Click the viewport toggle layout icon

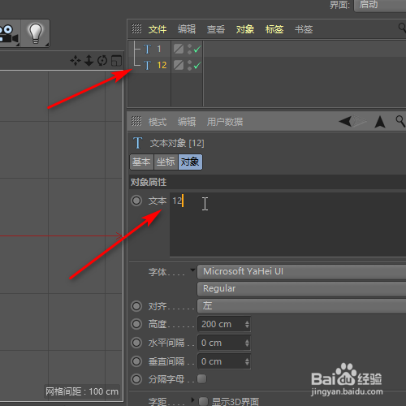pos(116,61)
